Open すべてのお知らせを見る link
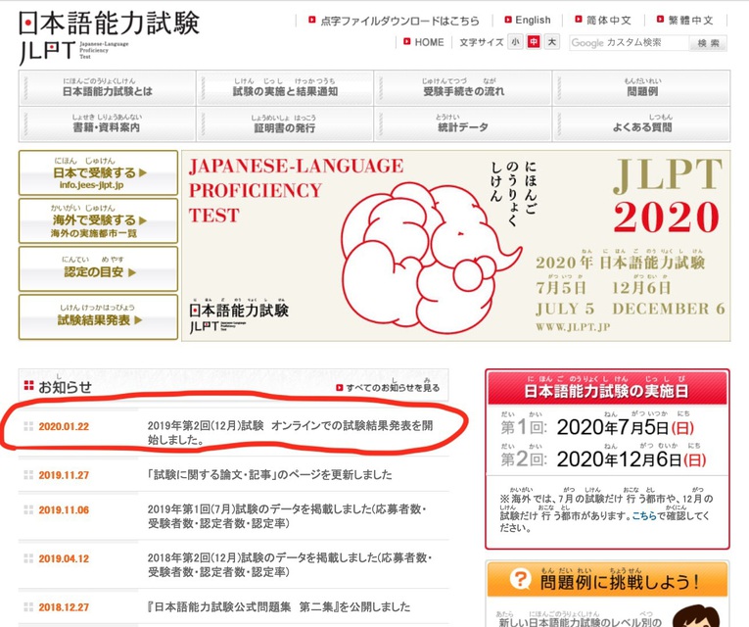The width and height of the screenshot is (749, 627). point(393,388)
